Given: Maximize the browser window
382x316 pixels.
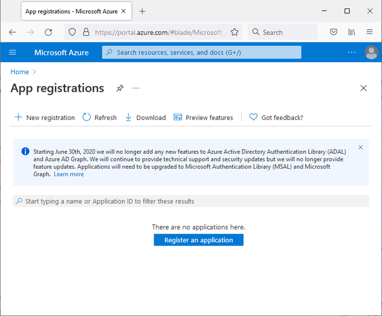Looking at the screenshot, I should coord(347,11).
